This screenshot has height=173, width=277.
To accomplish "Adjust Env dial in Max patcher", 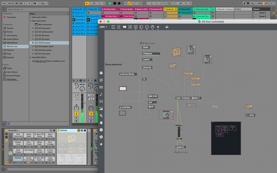I will pos(191,50).
